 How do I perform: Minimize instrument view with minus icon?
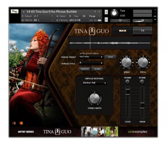155,13
